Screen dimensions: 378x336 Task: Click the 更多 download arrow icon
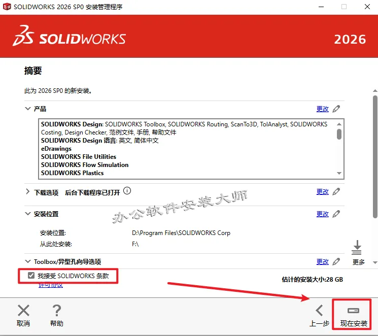pos(357,248)
